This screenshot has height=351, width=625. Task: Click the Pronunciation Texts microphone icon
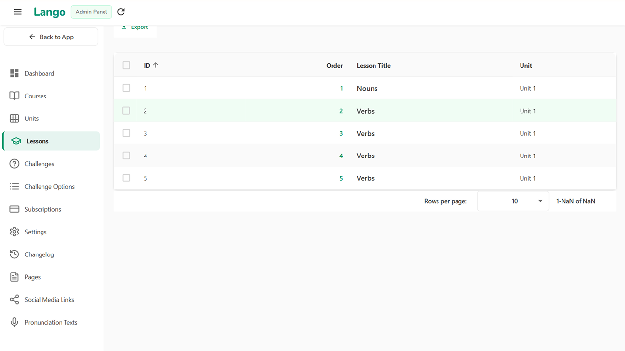click(14, 322)
